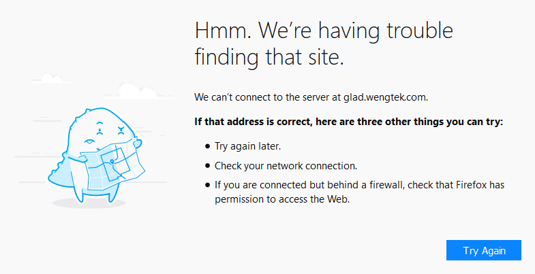
Task: Click the "Hmm. We're having trouble" heading line
Action: pos(324,31)
